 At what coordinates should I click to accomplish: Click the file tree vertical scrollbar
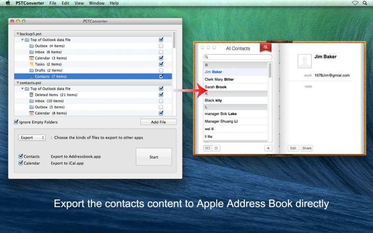(174, 41)
